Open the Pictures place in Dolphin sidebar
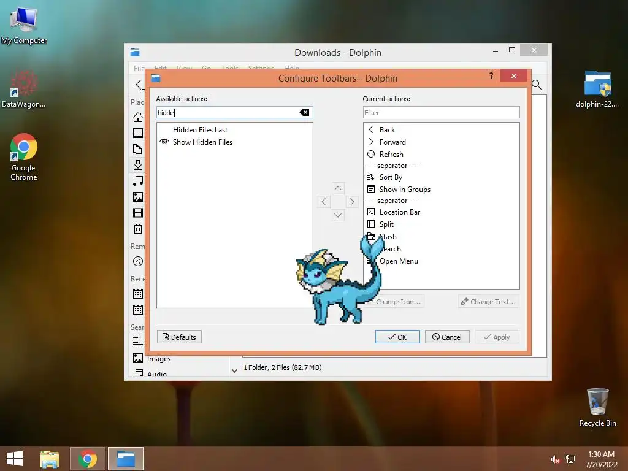Image resolution: width=628 pixels, height=471 pixels. (x=138, y=197)
